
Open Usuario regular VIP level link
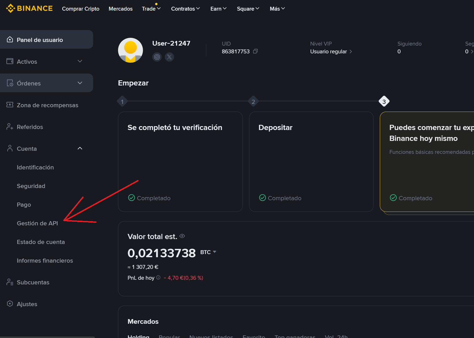pos(331,52)
